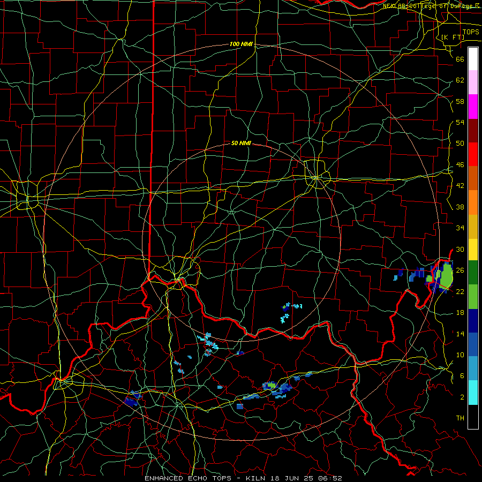The height and width of the screenshot is (482, 482).
Task: Click the white swatch in the tops legend
Action: 473,59
